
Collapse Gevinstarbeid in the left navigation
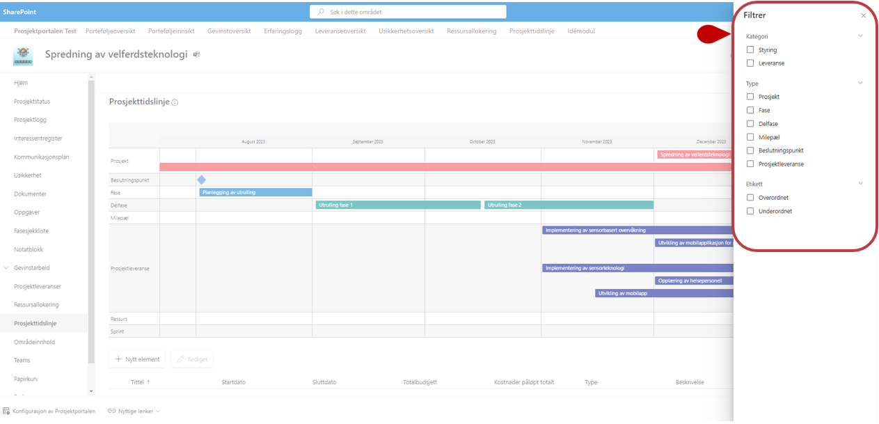7,268
